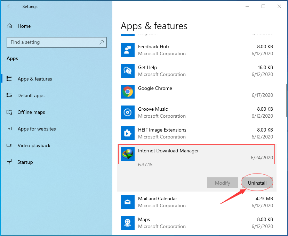
Task: Focus the Find a setting box
Action: point(57,42)
